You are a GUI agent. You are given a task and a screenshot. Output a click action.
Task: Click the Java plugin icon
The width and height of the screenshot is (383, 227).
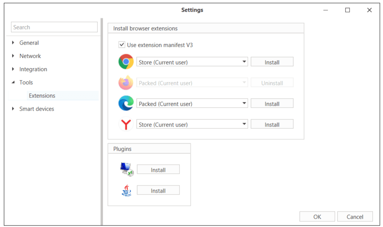click(x=127, y=190)
